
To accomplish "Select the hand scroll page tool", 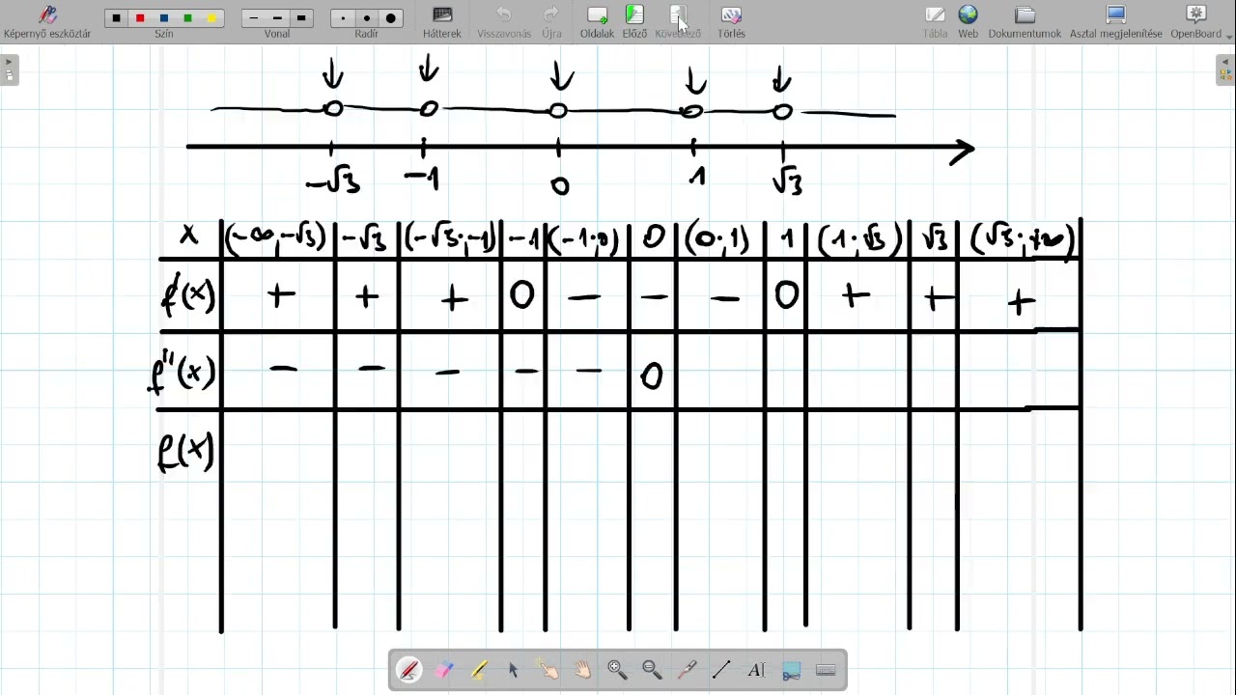I will 582,670.
